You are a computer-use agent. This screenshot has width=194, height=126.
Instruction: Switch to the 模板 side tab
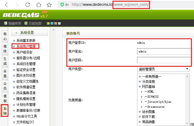pyautogui.click(x=5, y=98)
